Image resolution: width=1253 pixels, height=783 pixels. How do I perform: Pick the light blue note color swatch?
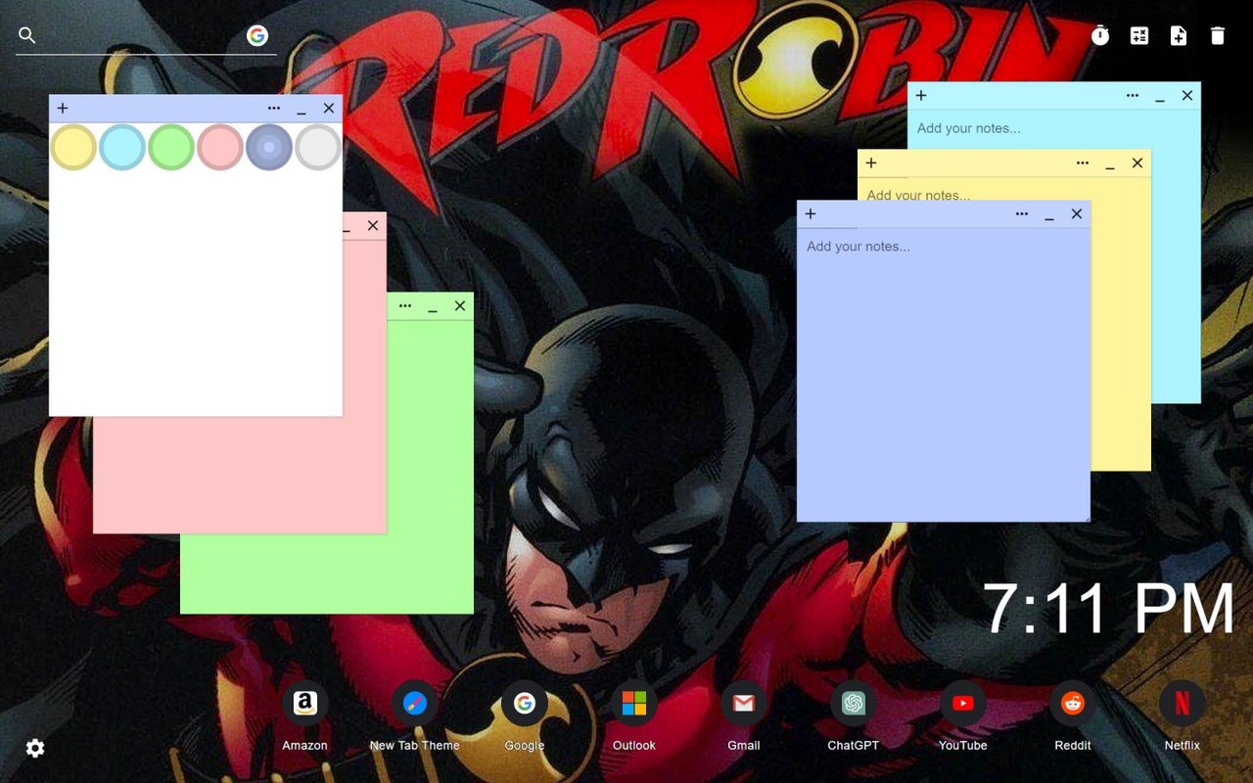tap(122, 147)
